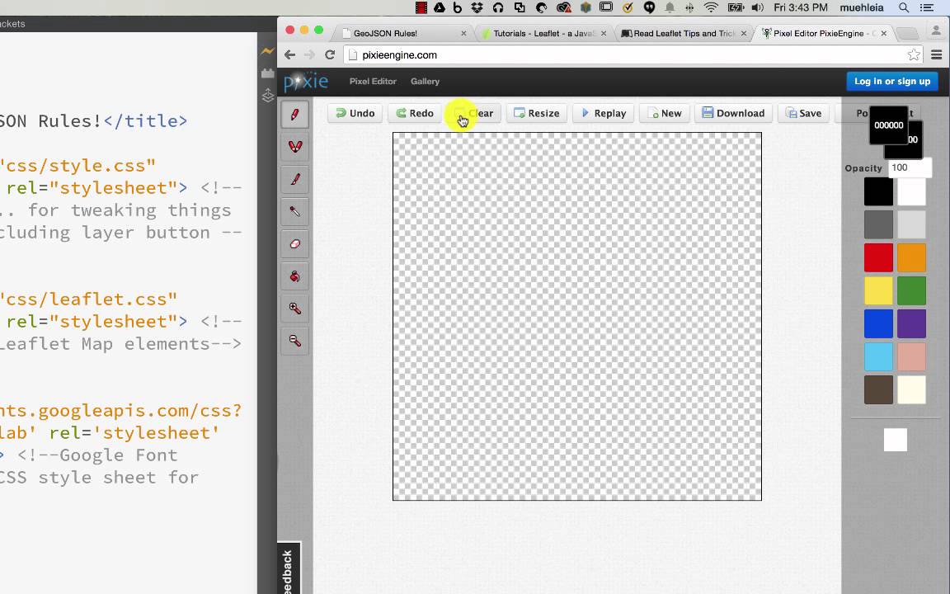Open the Pixel Editor nav link

point(373,81)
